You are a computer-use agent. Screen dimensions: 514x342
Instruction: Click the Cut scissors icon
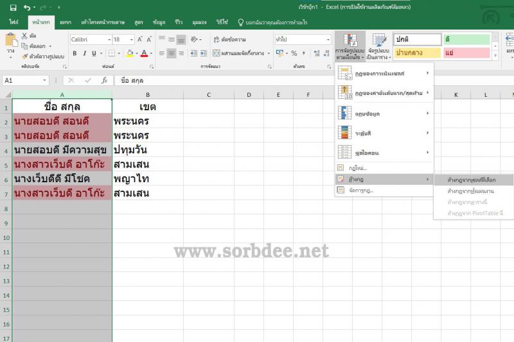point(24,36)
